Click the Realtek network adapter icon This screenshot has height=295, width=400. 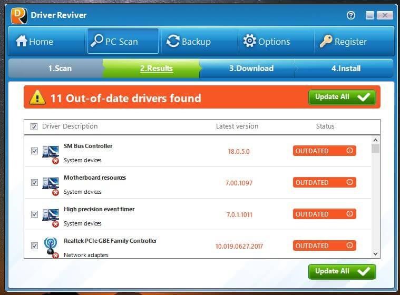click(51, 247)
